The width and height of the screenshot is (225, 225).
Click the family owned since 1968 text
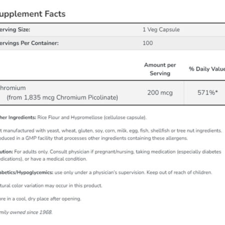tap(26, 212)
